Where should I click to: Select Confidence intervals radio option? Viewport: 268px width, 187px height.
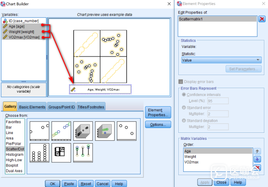pyautogui.click(x=184, y=95)
